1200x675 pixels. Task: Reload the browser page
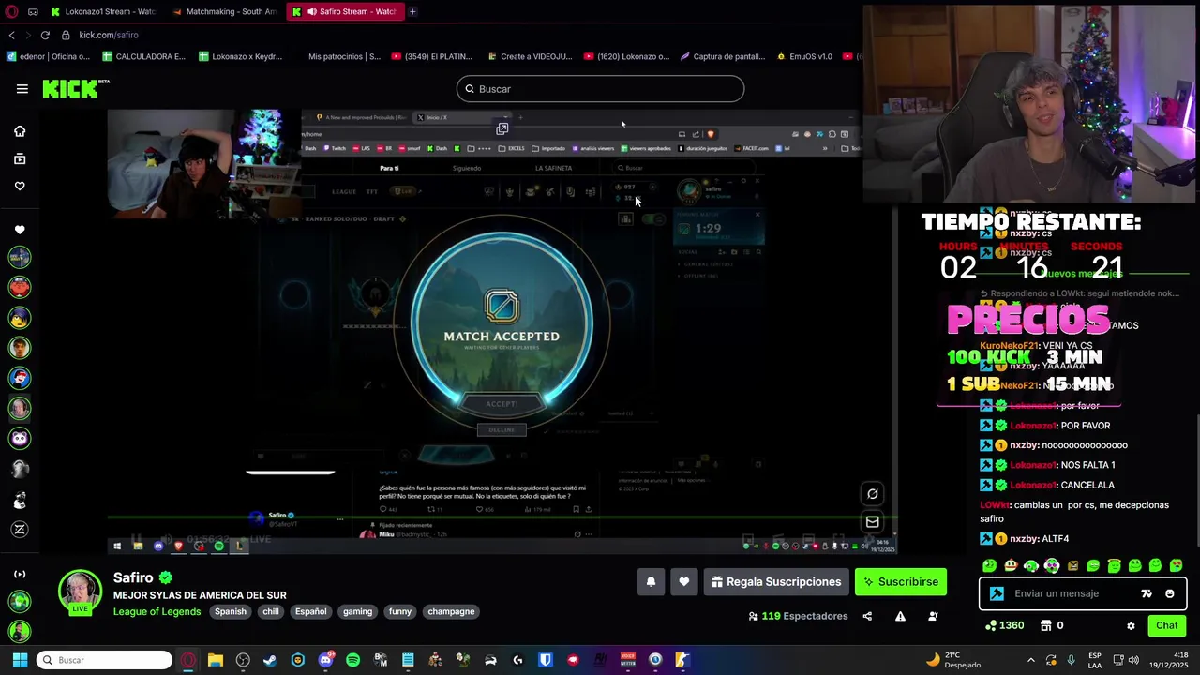[x=44, y=35]
